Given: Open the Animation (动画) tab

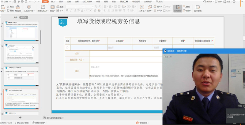Looking at the screenshot, I should (x=77, y=2).
